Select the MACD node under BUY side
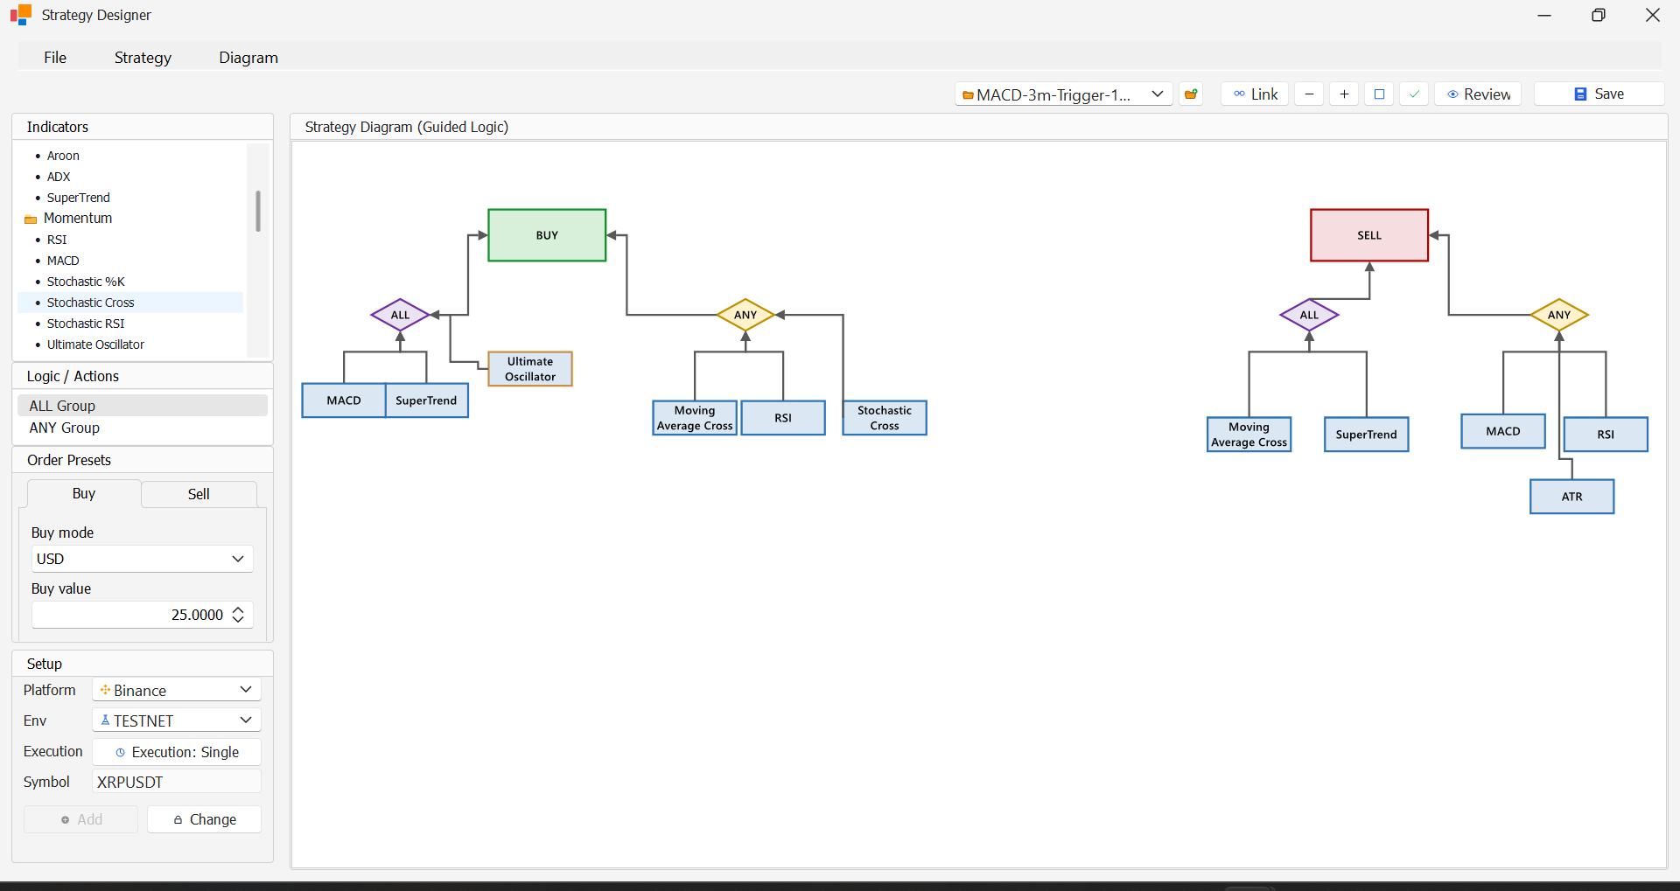 344,400
